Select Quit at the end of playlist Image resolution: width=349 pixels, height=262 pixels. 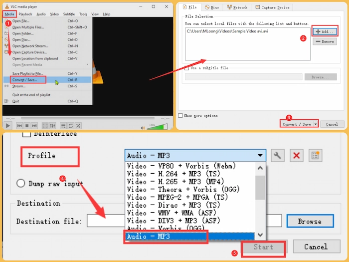point(47,95)
